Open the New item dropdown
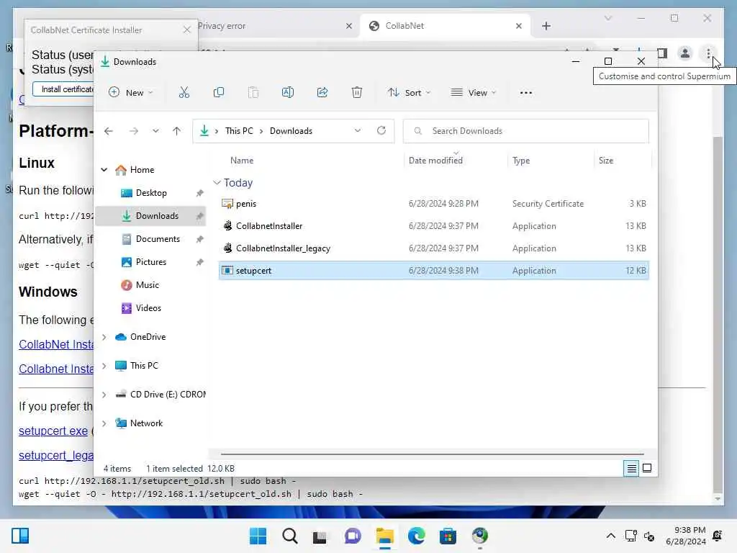This screenshot has height=553, width=737. point(130,93)
